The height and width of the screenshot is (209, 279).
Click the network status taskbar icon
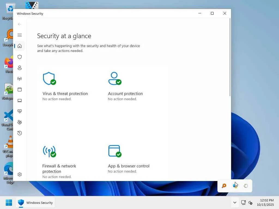coord(243,202)
